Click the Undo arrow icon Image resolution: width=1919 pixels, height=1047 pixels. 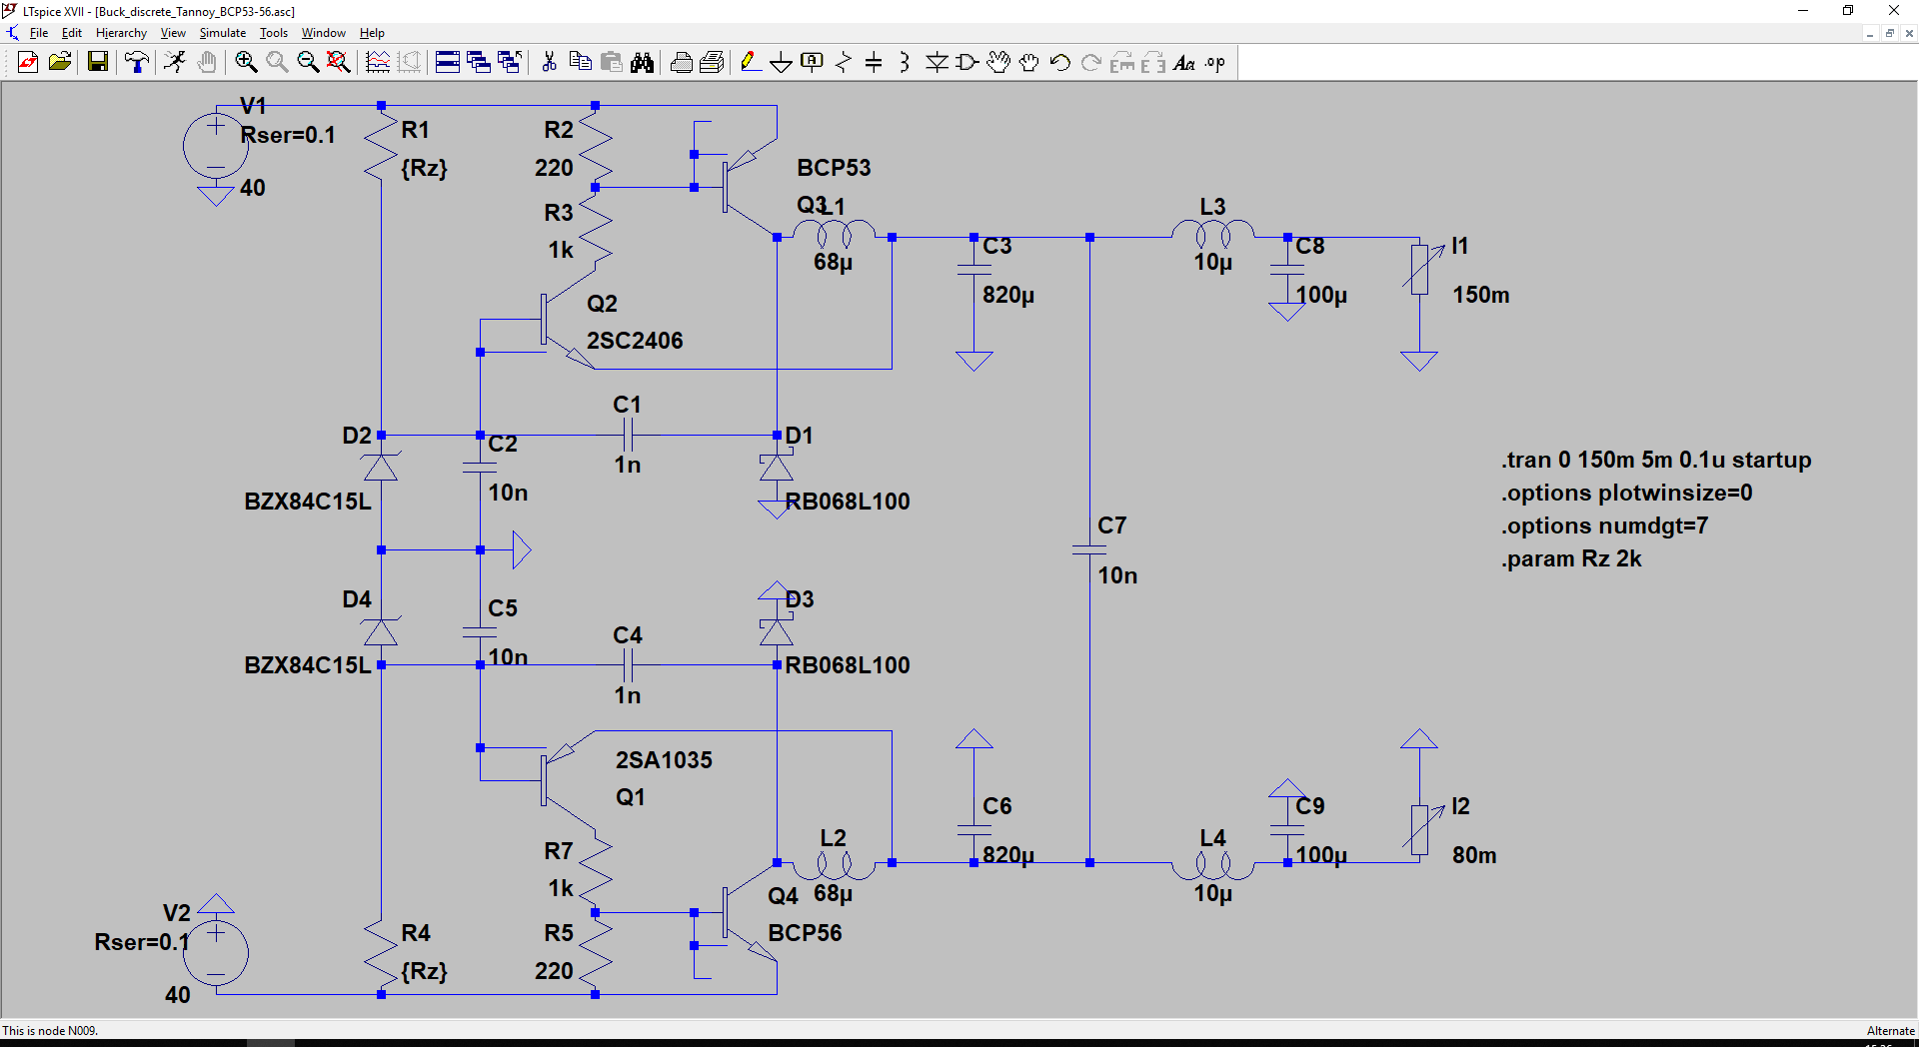click(x=1060, y=63)
